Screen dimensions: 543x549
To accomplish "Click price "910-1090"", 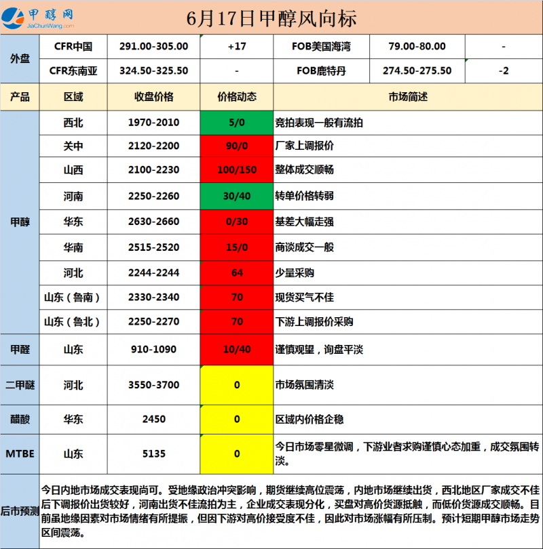I will point(153,350).
